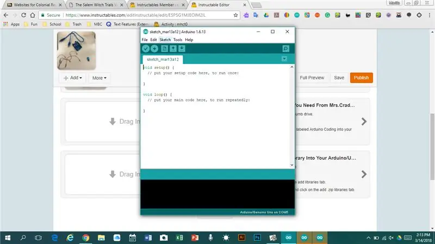Open Task View on the taskbar
Screen dimensions: 435x244
[x=38, y=237]
